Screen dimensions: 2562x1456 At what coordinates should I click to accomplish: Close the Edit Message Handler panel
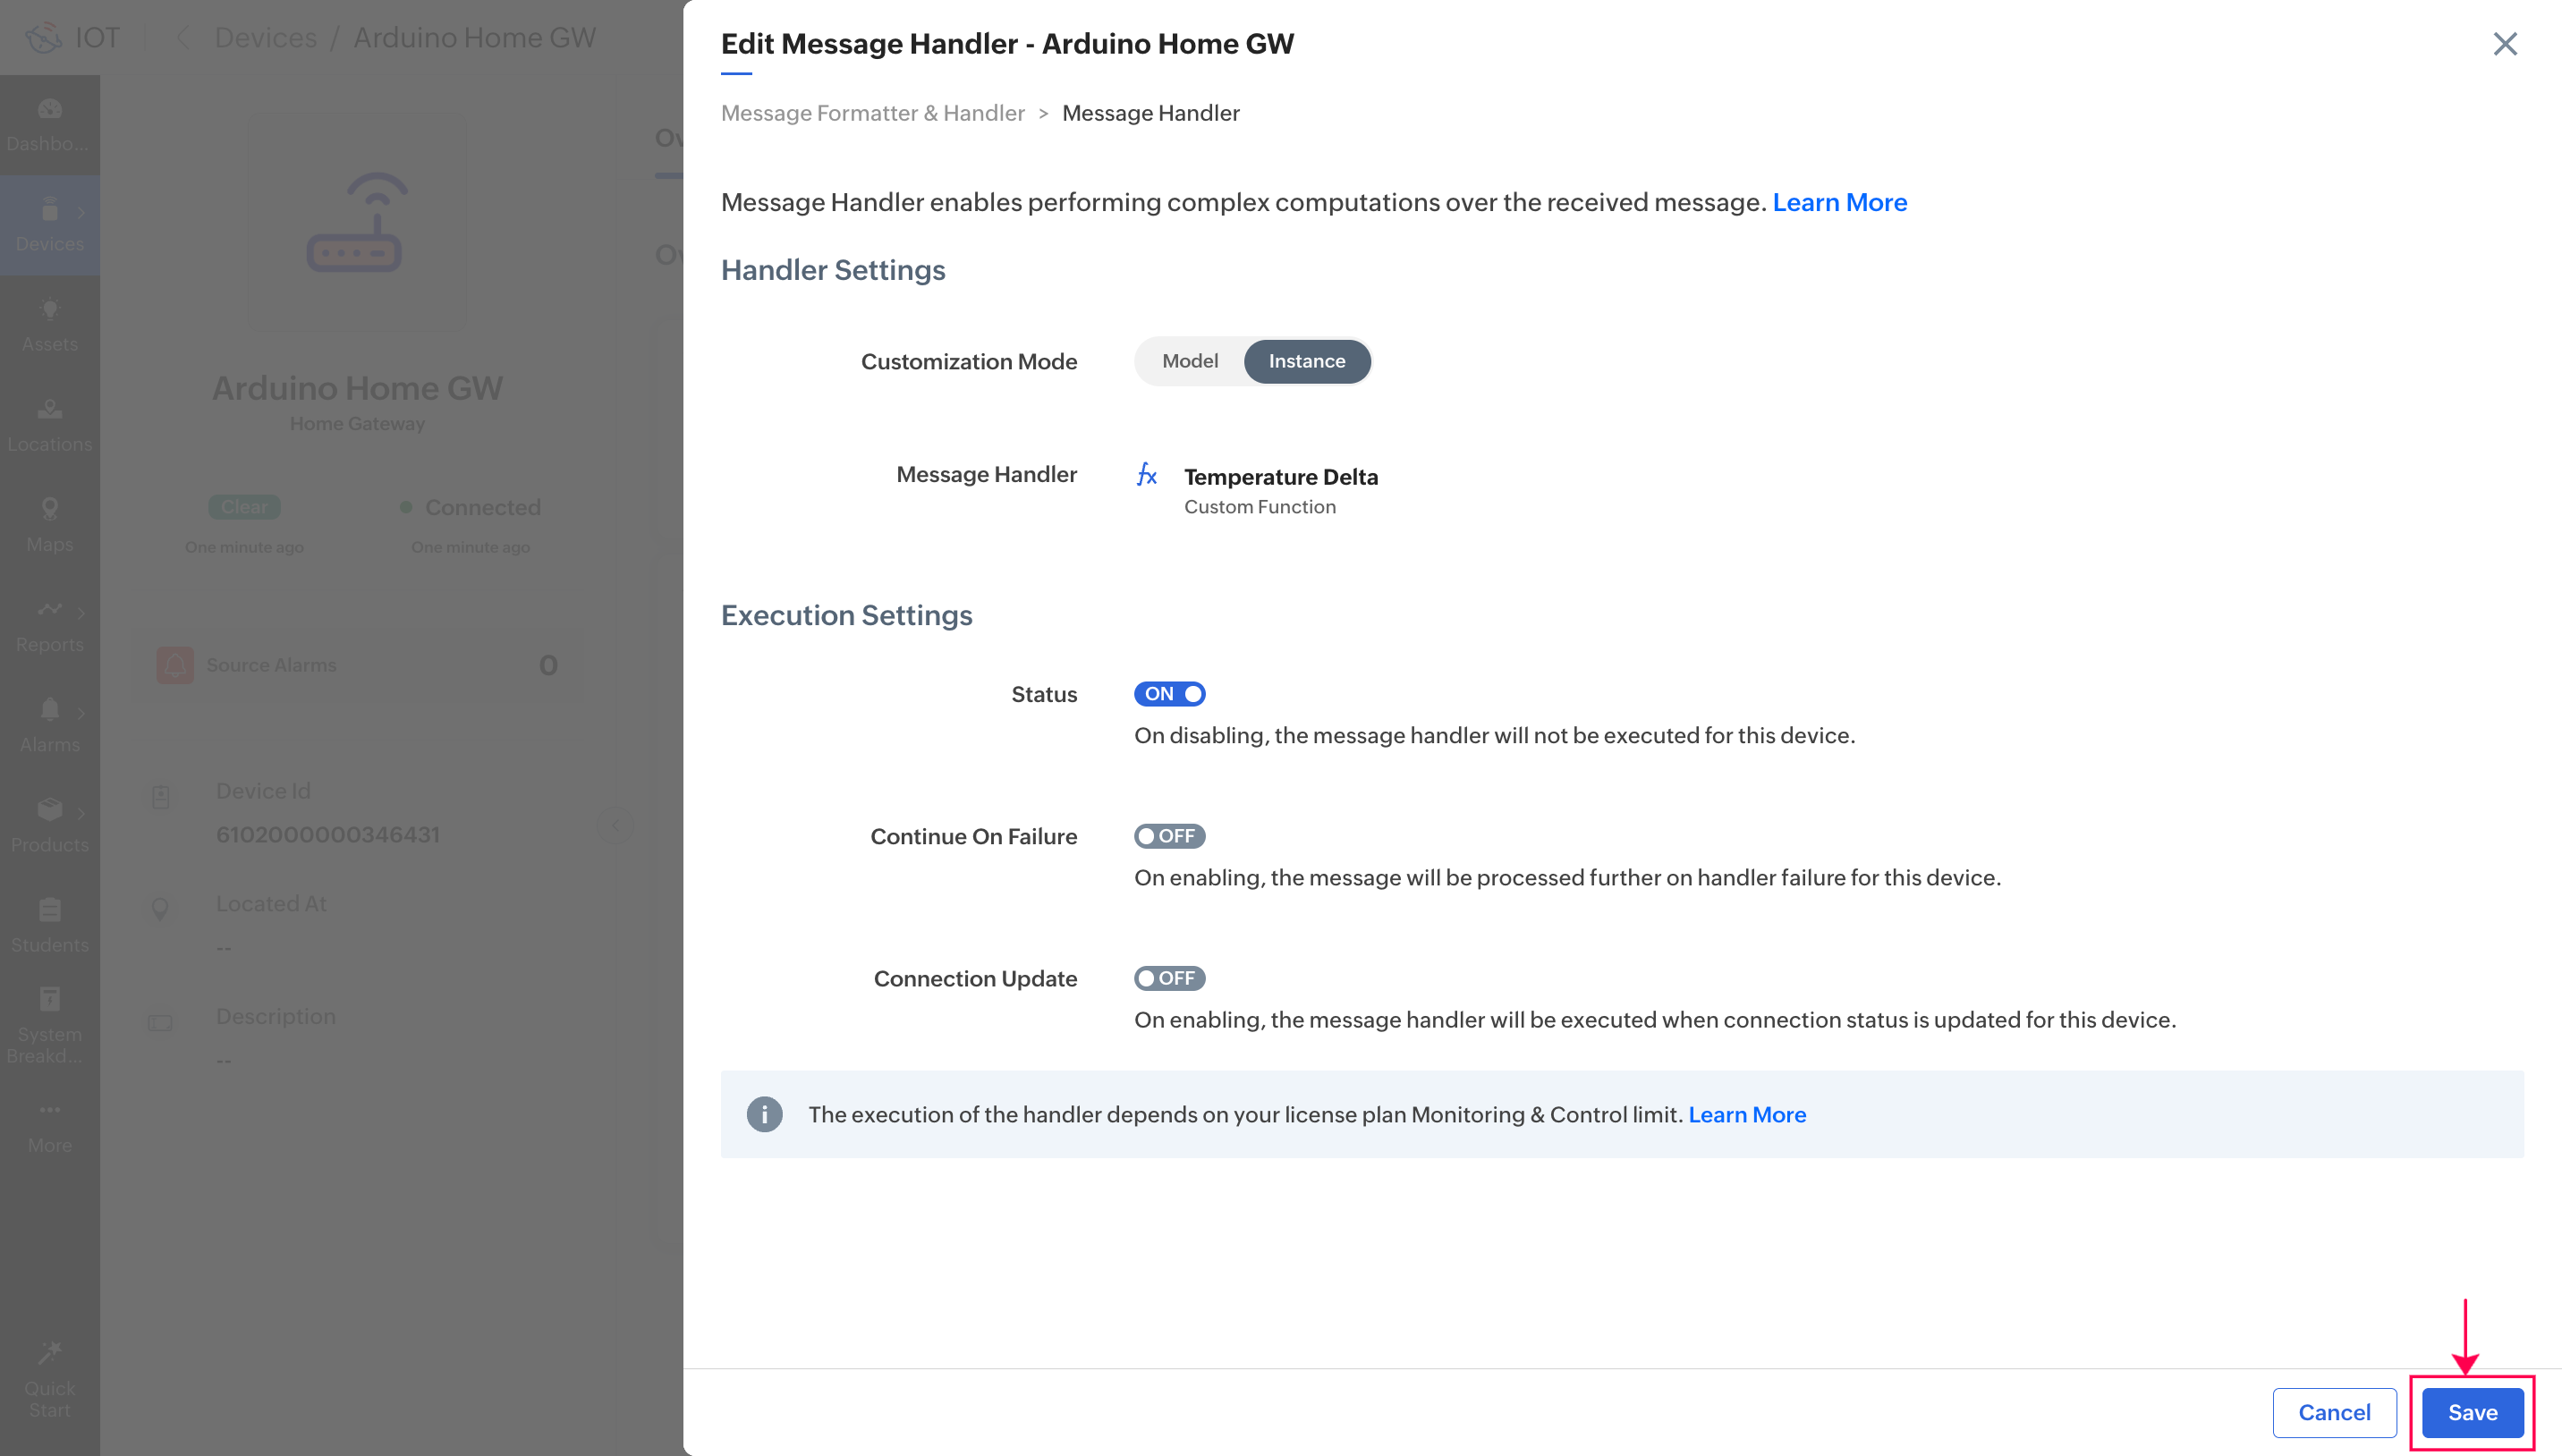tap(2504, 44)
